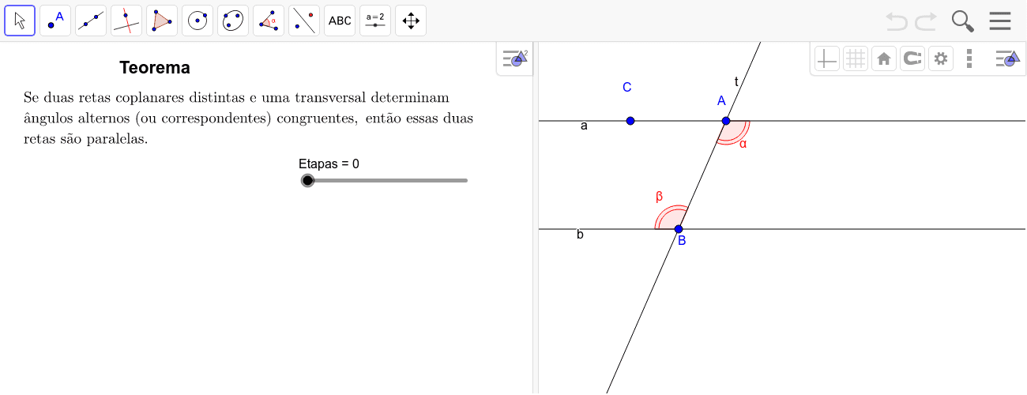The image size is (1027, 395).
Task: Toggle the point capturing magnet button
Action: click(x=912, y=58)
